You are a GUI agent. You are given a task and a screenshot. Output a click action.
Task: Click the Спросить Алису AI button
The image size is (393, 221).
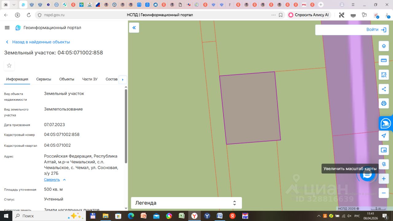pyautogui.click(x=309, y=15)
